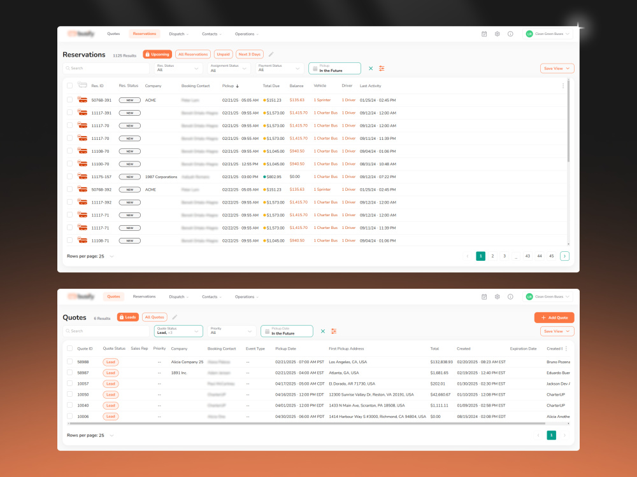Tick select-all checkbox in Reservations table header

pos(70,86)
